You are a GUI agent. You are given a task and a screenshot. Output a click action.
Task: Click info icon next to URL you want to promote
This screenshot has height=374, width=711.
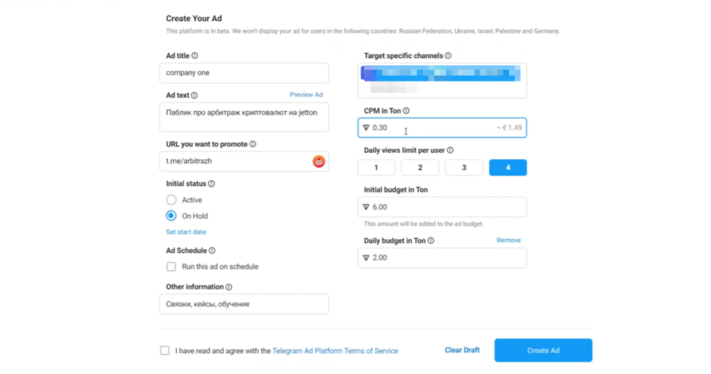click(253, 144)
